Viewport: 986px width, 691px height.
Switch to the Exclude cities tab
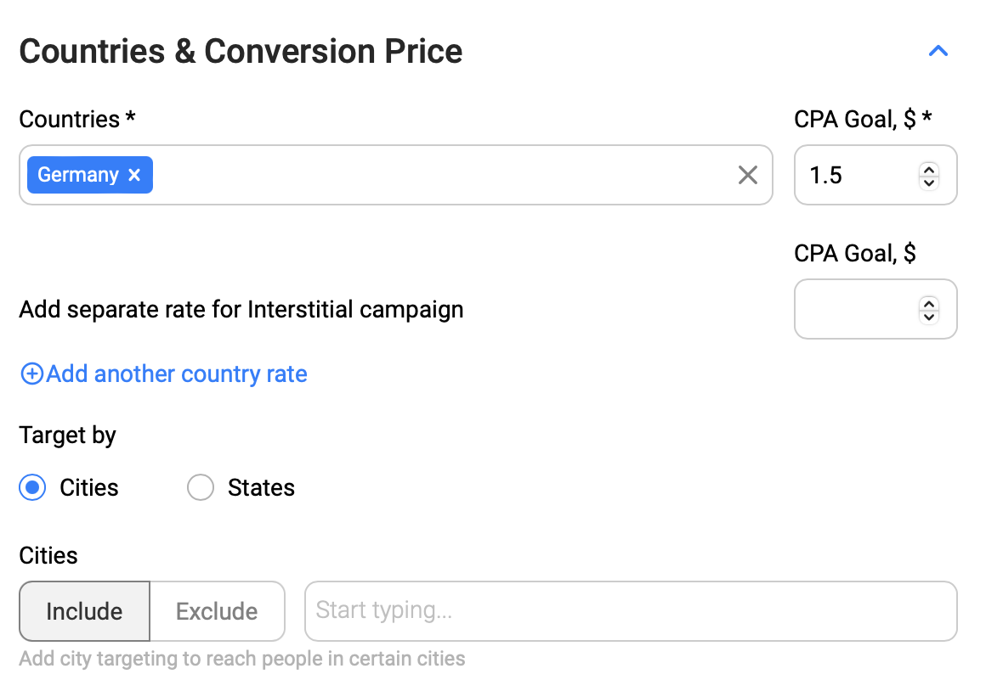click(x=217, y=611)
